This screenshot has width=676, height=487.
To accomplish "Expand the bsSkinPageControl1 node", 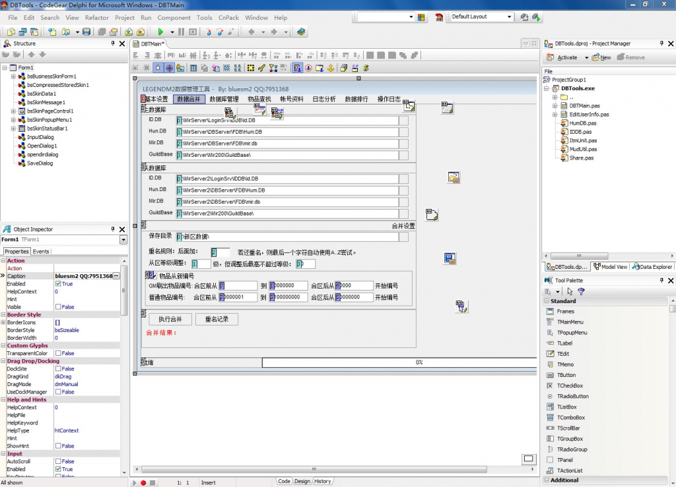I will coord(13,111).
